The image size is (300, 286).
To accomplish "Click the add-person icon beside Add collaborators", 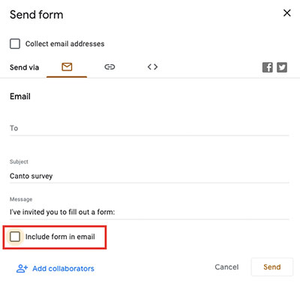I will [22, 269].
